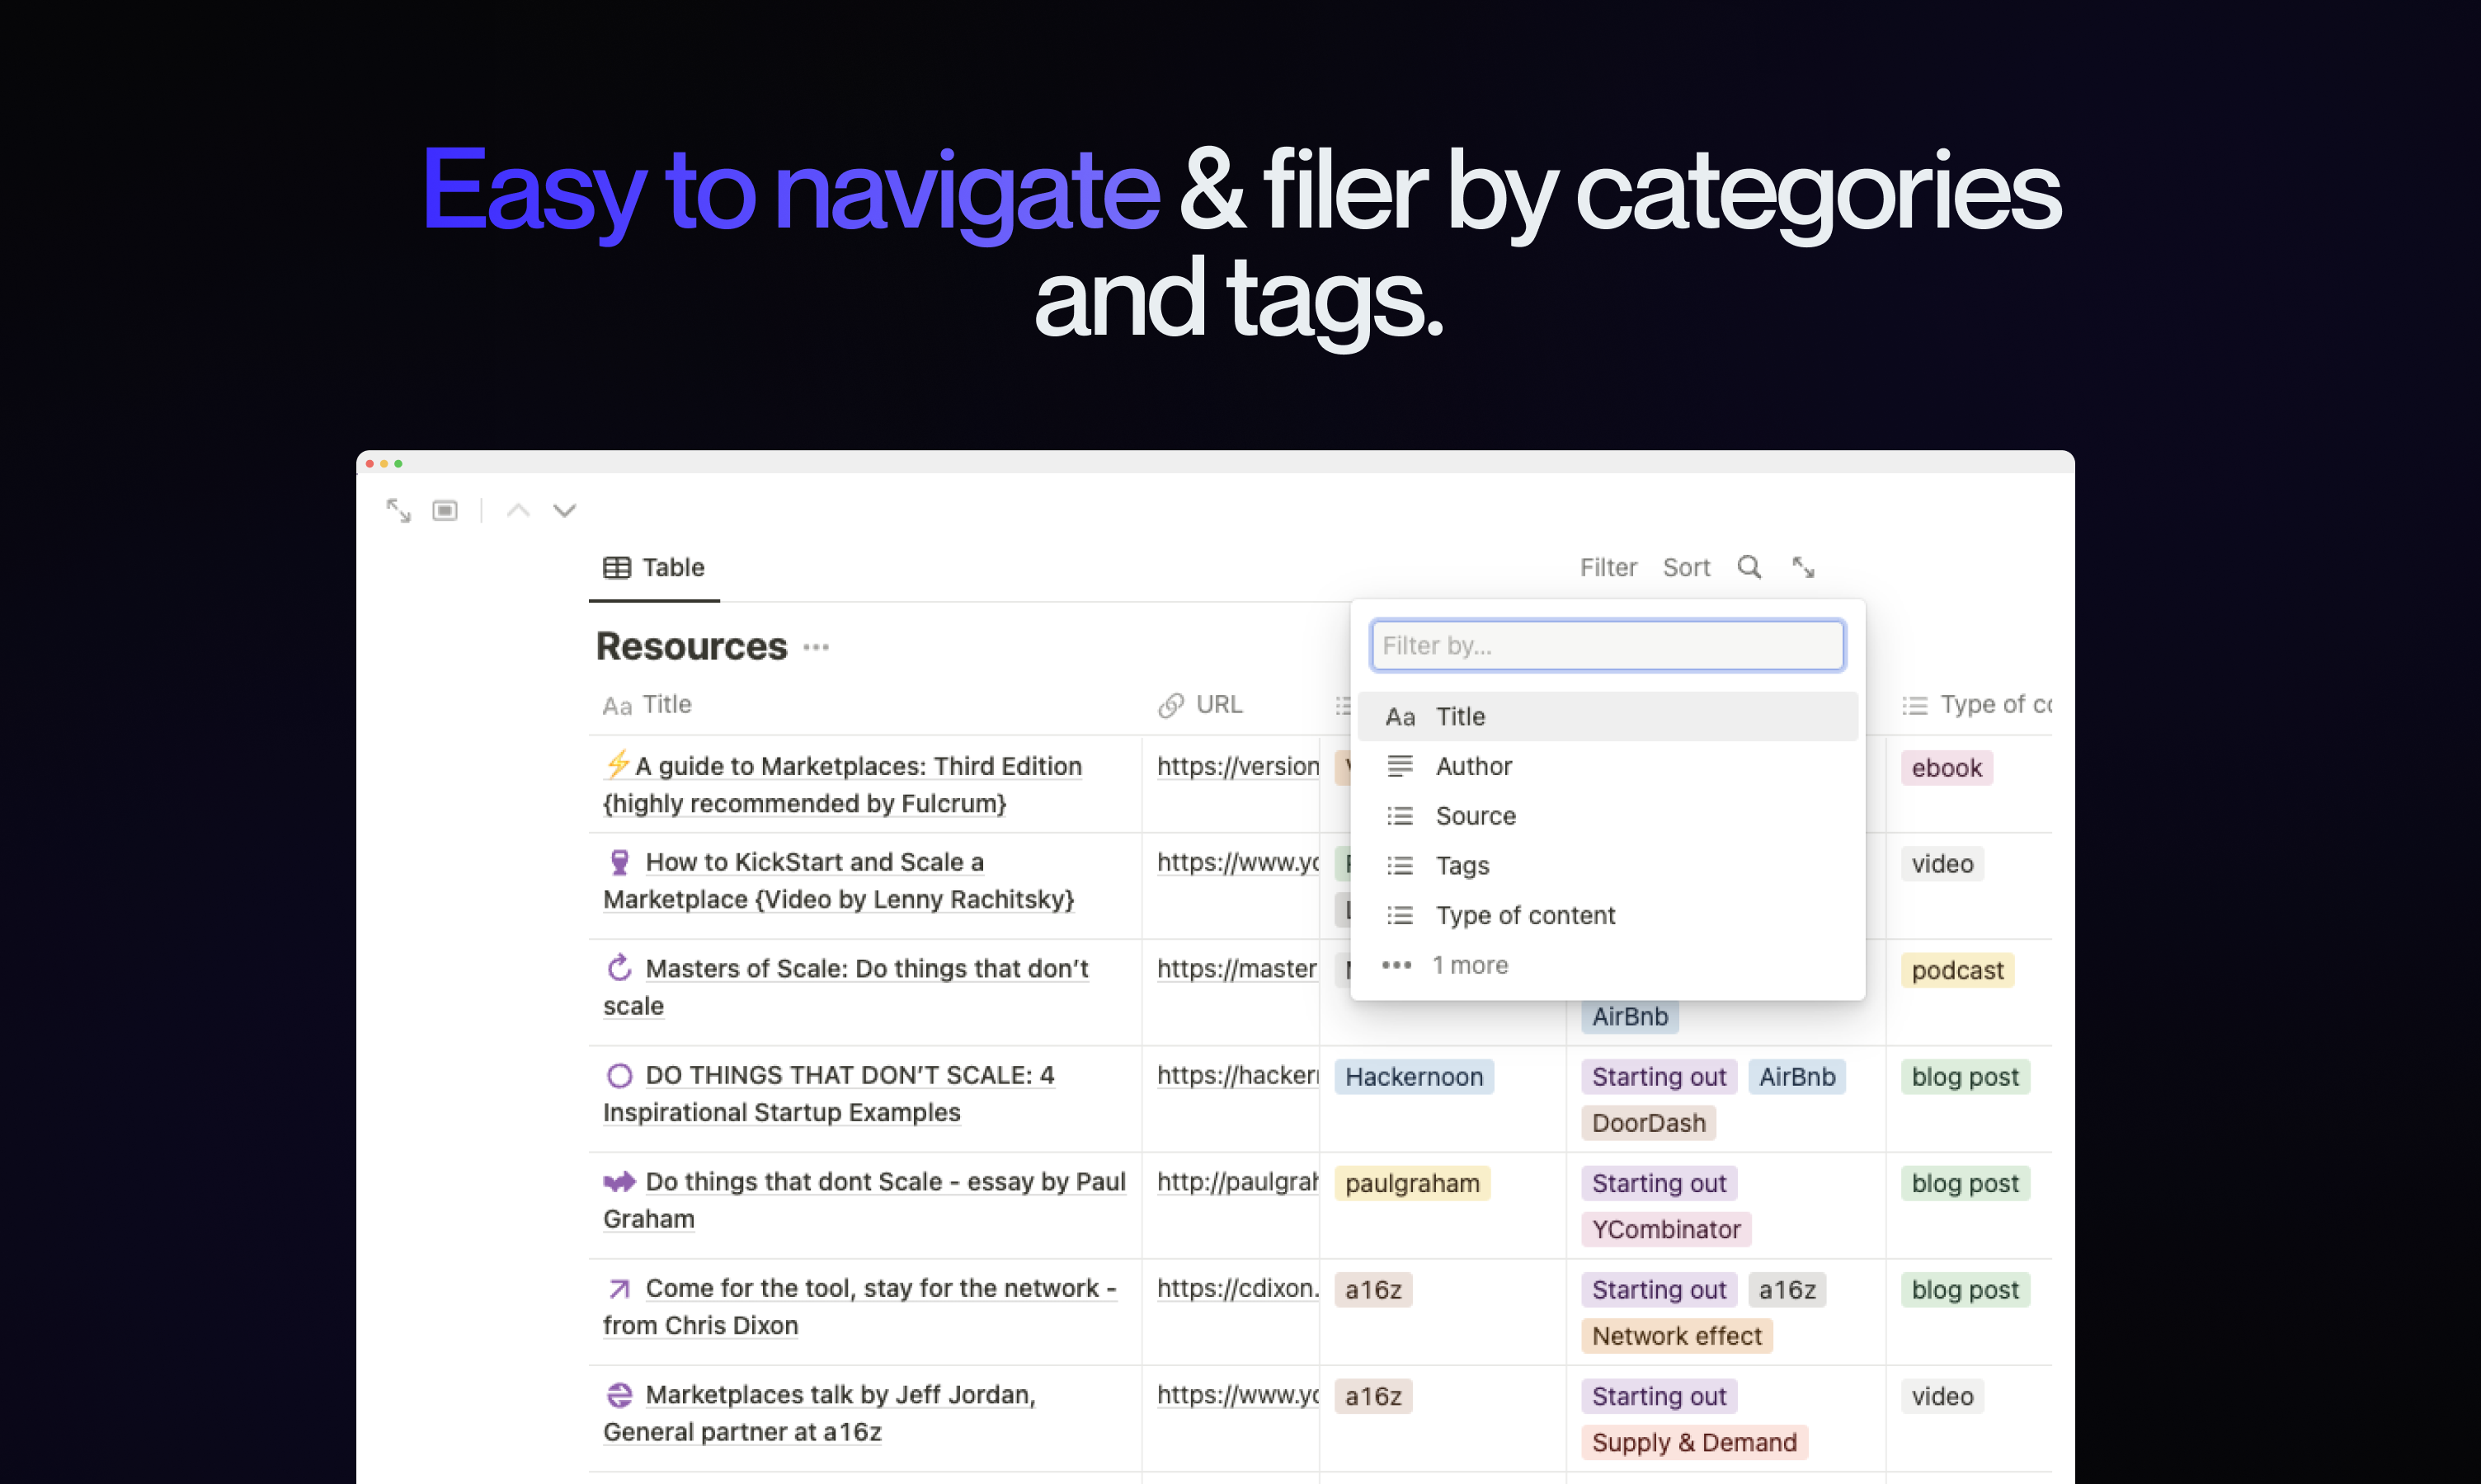2481x1484 pixels.
Task: Click the full-screen arrows icon beside search
Action: pos(1803,567)
